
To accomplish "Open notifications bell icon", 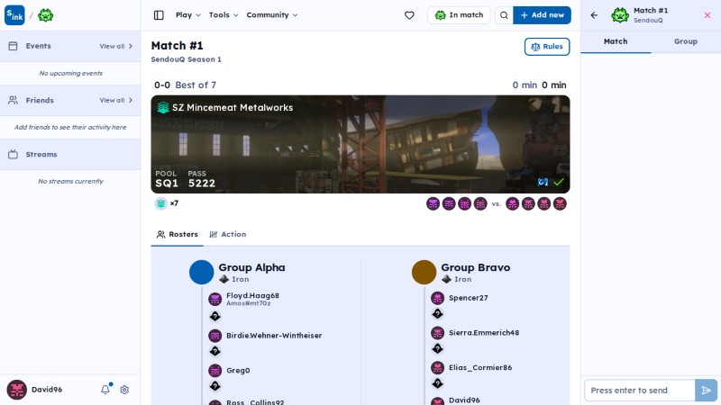I will pos(105,390).
